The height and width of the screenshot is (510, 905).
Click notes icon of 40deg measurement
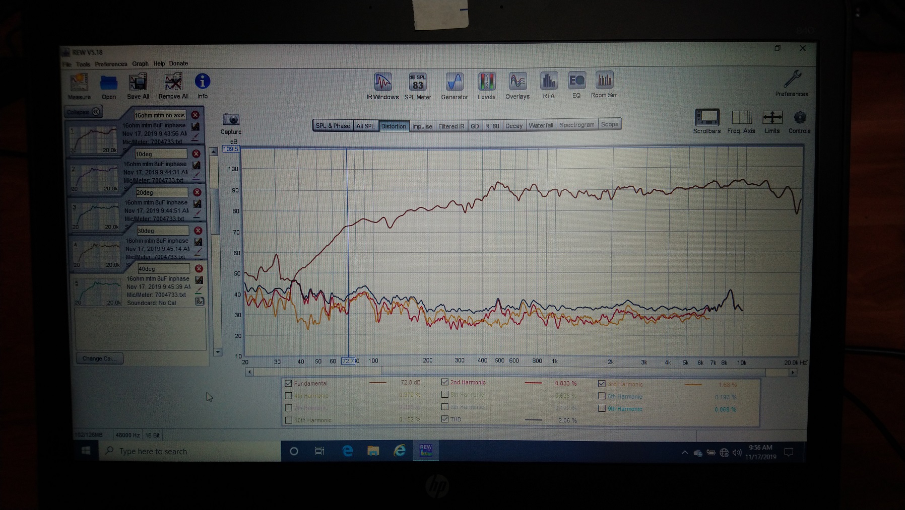200,301
